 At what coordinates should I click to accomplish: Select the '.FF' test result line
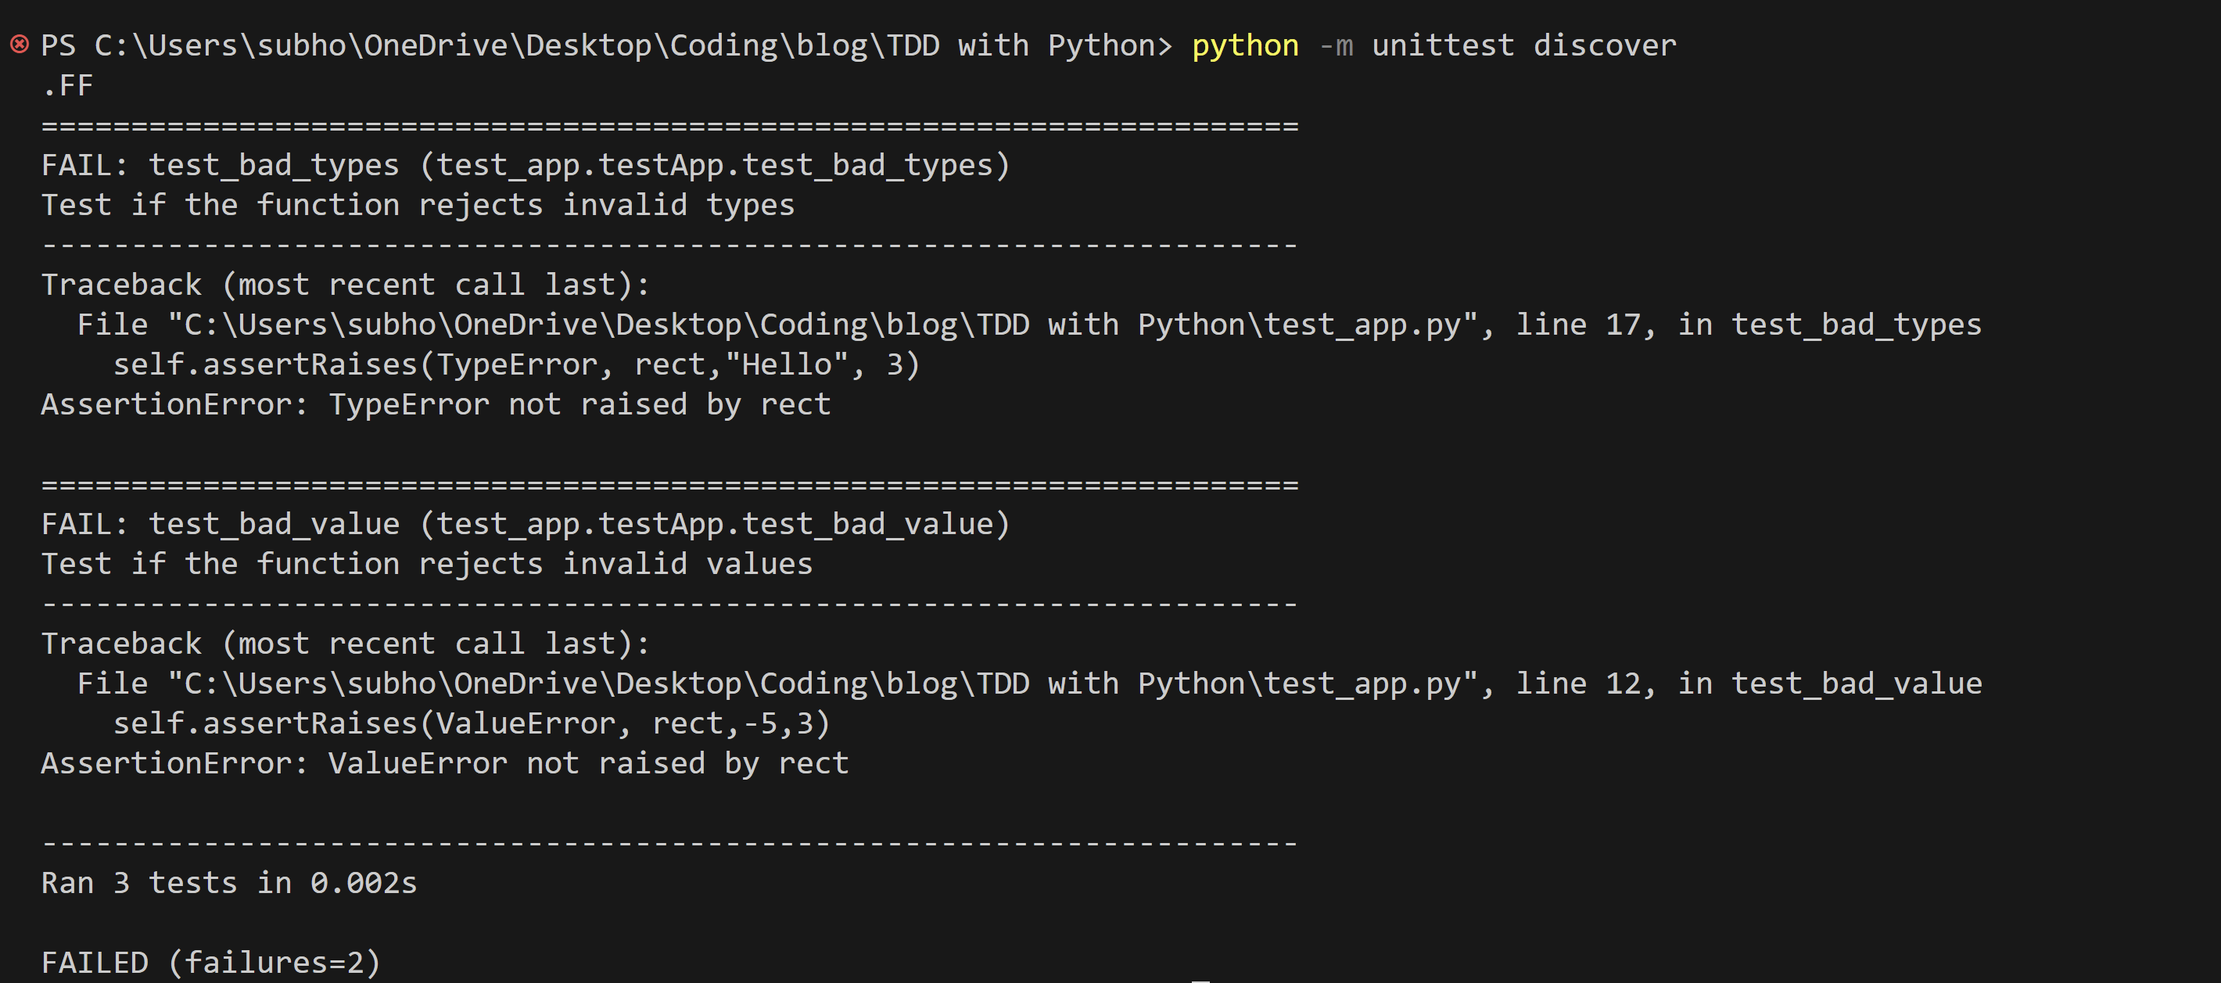click(69, 84)
